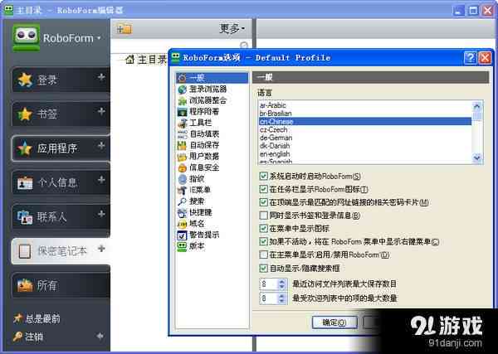The width and height of the screenshot is (498, 354).
Task: Open the 登录浏览器 options category
Action: [202, 90]
